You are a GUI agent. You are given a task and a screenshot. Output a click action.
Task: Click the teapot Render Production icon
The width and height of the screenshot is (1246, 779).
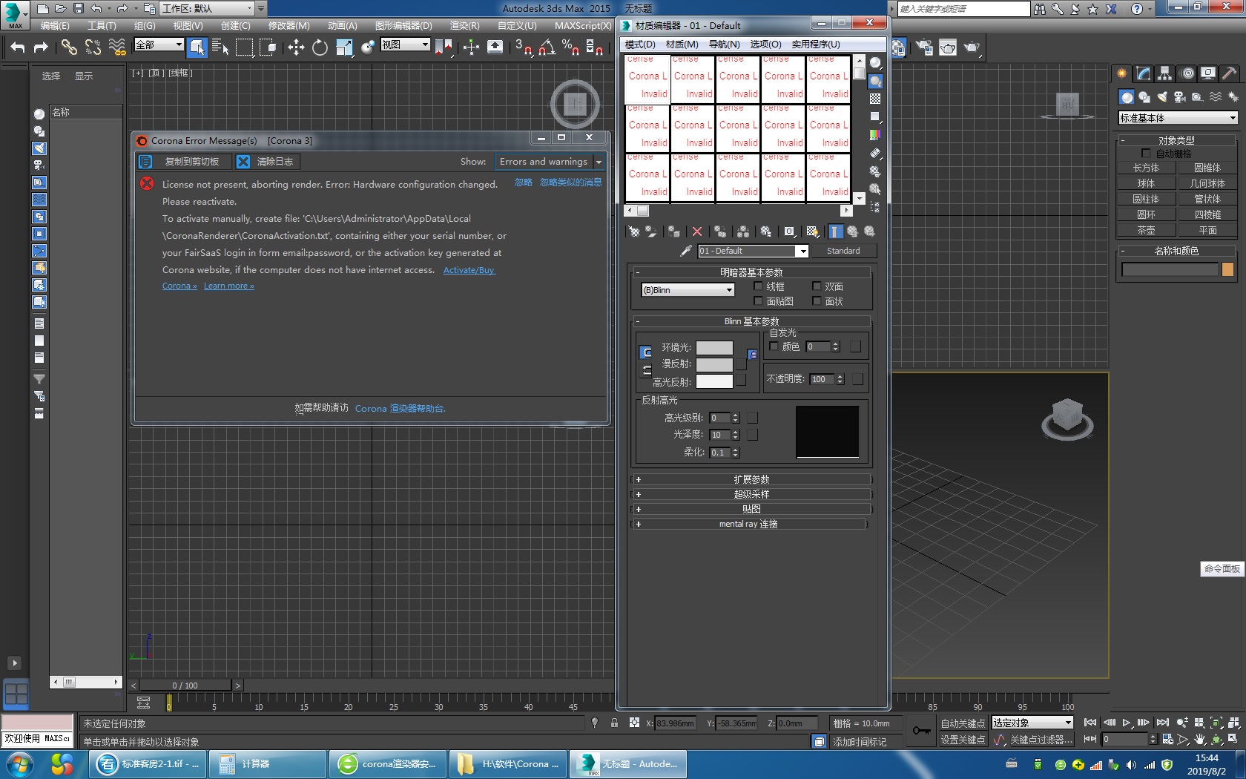click(x=972, y=48)
